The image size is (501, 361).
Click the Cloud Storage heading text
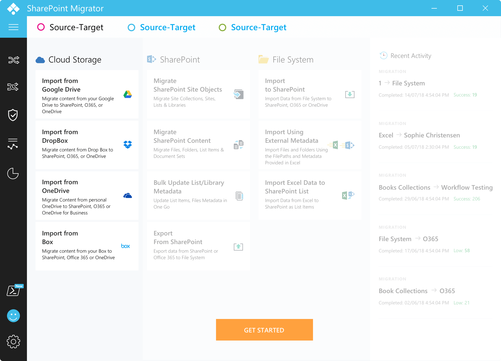tap(75, 60)
